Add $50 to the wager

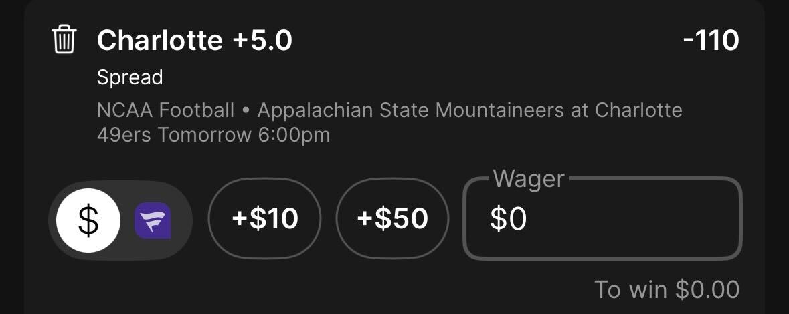tap(392, 219)
